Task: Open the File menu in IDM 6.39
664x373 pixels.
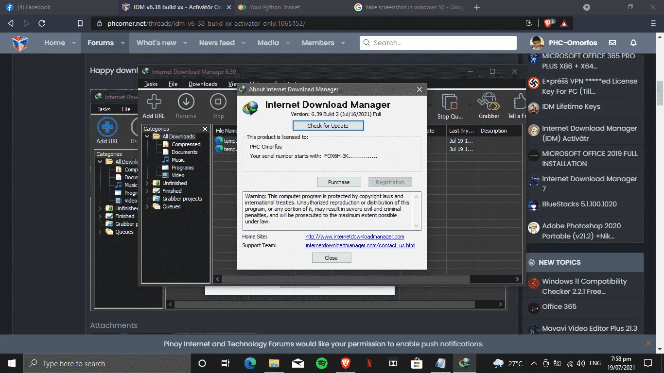Action: pos(173,84)
